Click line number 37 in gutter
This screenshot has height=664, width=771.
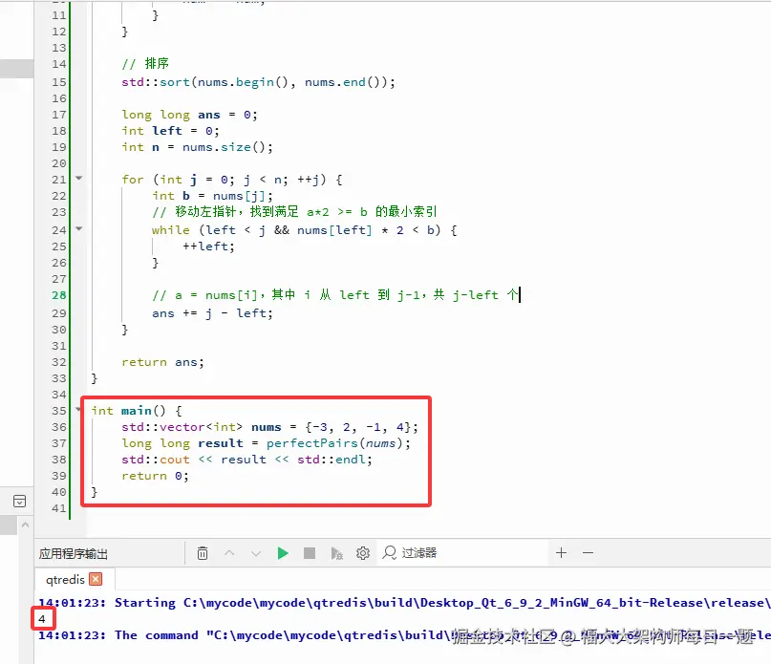58,443
